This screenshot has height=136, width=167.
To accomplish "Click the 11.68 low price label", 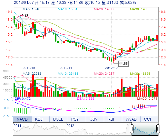I will (x=123, y=64).
